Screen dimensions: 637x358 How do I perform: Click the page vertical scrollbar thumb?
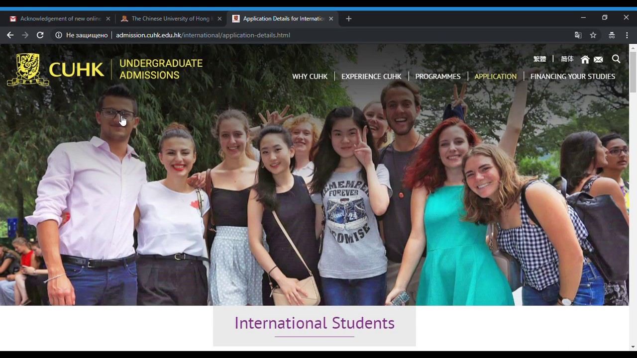633,72
